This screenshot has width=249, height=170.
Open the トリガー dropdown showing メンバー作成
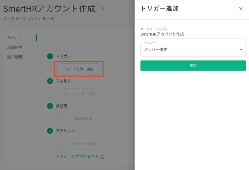pyautogui.click(x=193, y=50)
